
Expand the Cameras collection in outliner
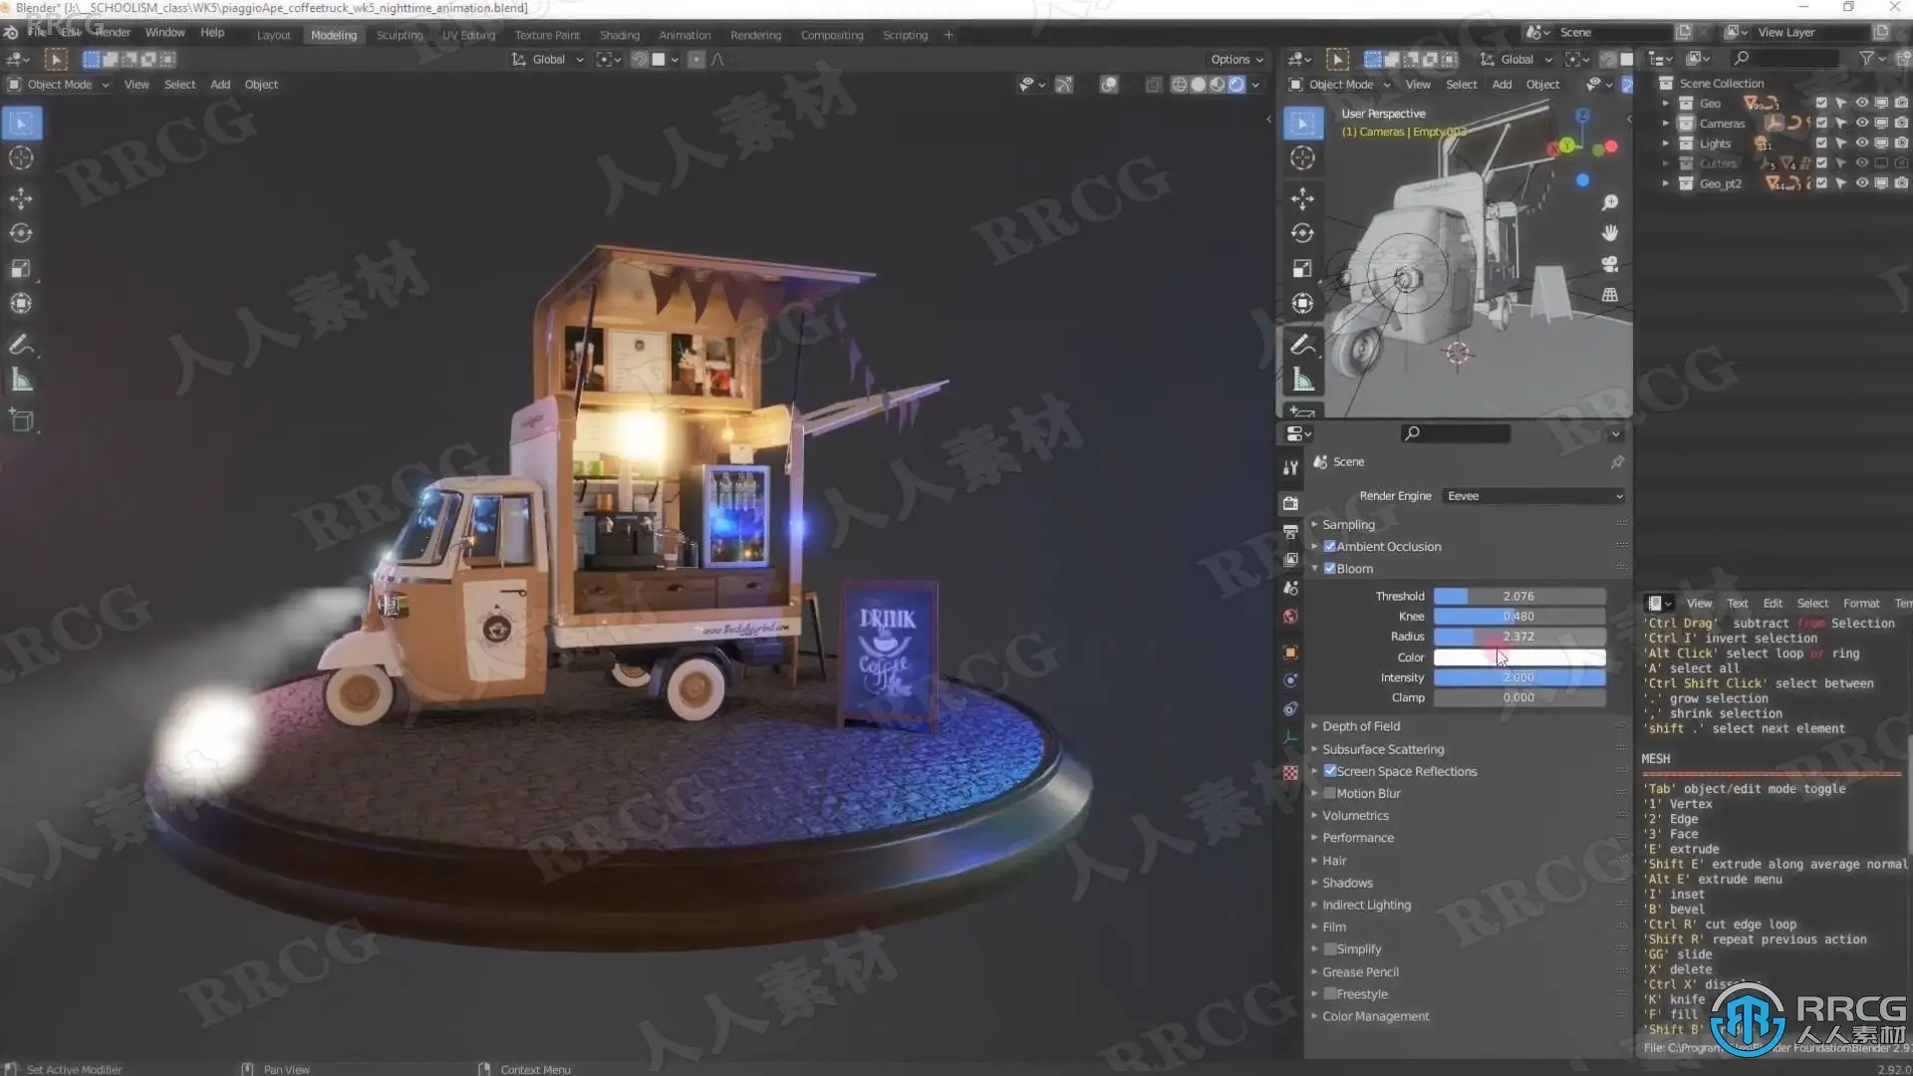tap(1665, 124)
